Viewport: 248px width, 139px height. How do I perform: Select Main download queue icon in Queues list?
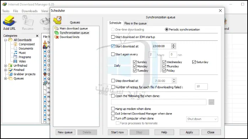tap(56, 28)
